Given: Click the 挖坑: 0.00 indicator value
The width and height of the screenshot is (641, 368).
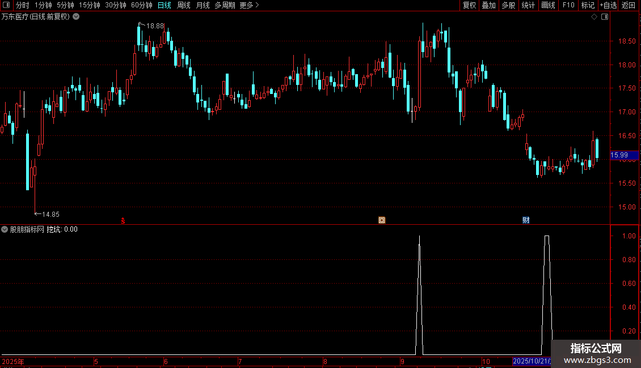Looking at the screenshot, I should click(x=62, y=229).
